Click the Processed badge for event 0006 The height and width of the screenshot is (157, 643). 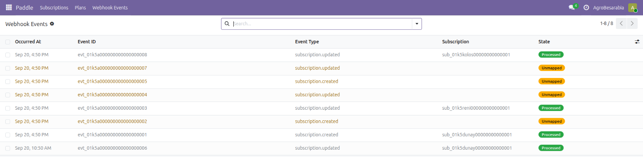click(551, 148)
